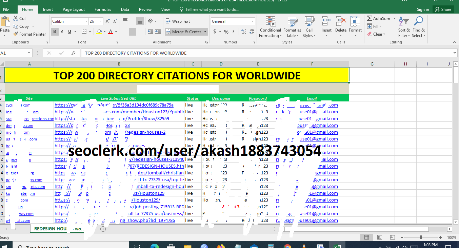Viewport: 460px width, 248px height.
Task: Click the yellow fill color button
Action: [x=99, y=32]
